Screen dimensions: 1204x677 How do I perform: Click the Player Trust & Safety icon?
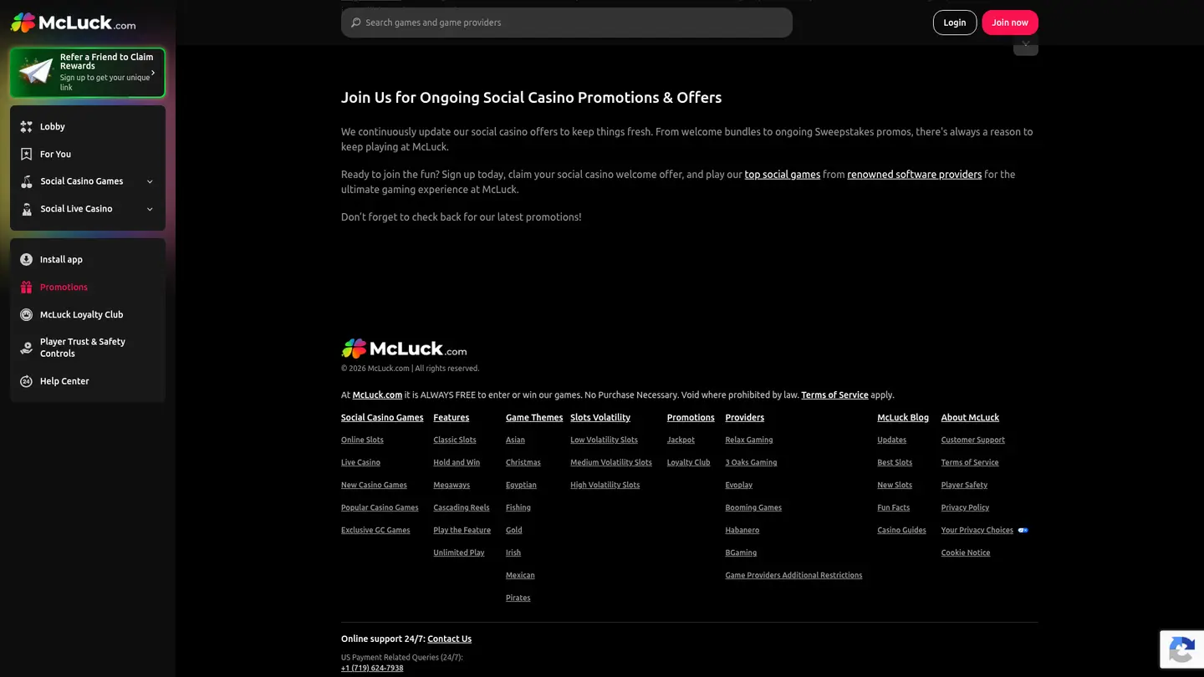[26, 348]
